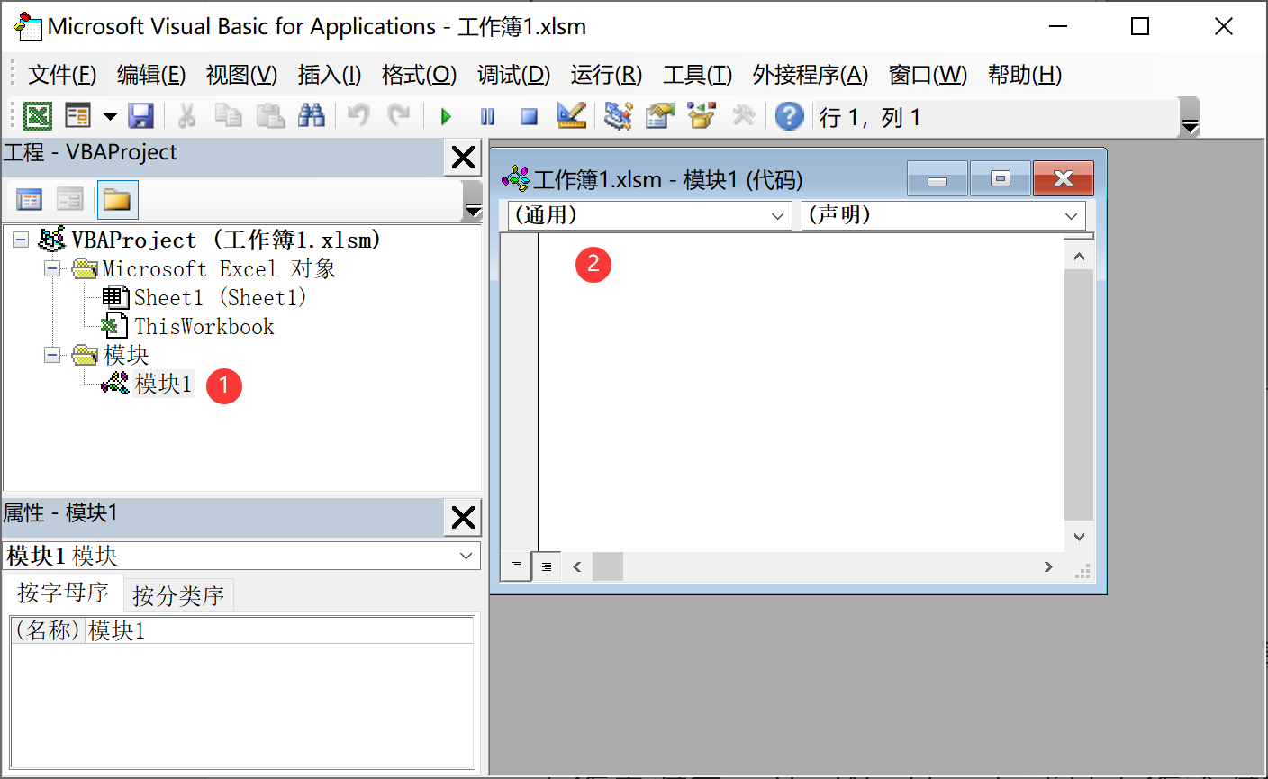Click the Find binoculars icon
The height and width of the screenshot is (779, 1268).
click(311, 116)
